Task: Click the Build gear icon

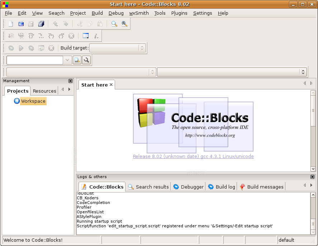Action: point(11,48)
